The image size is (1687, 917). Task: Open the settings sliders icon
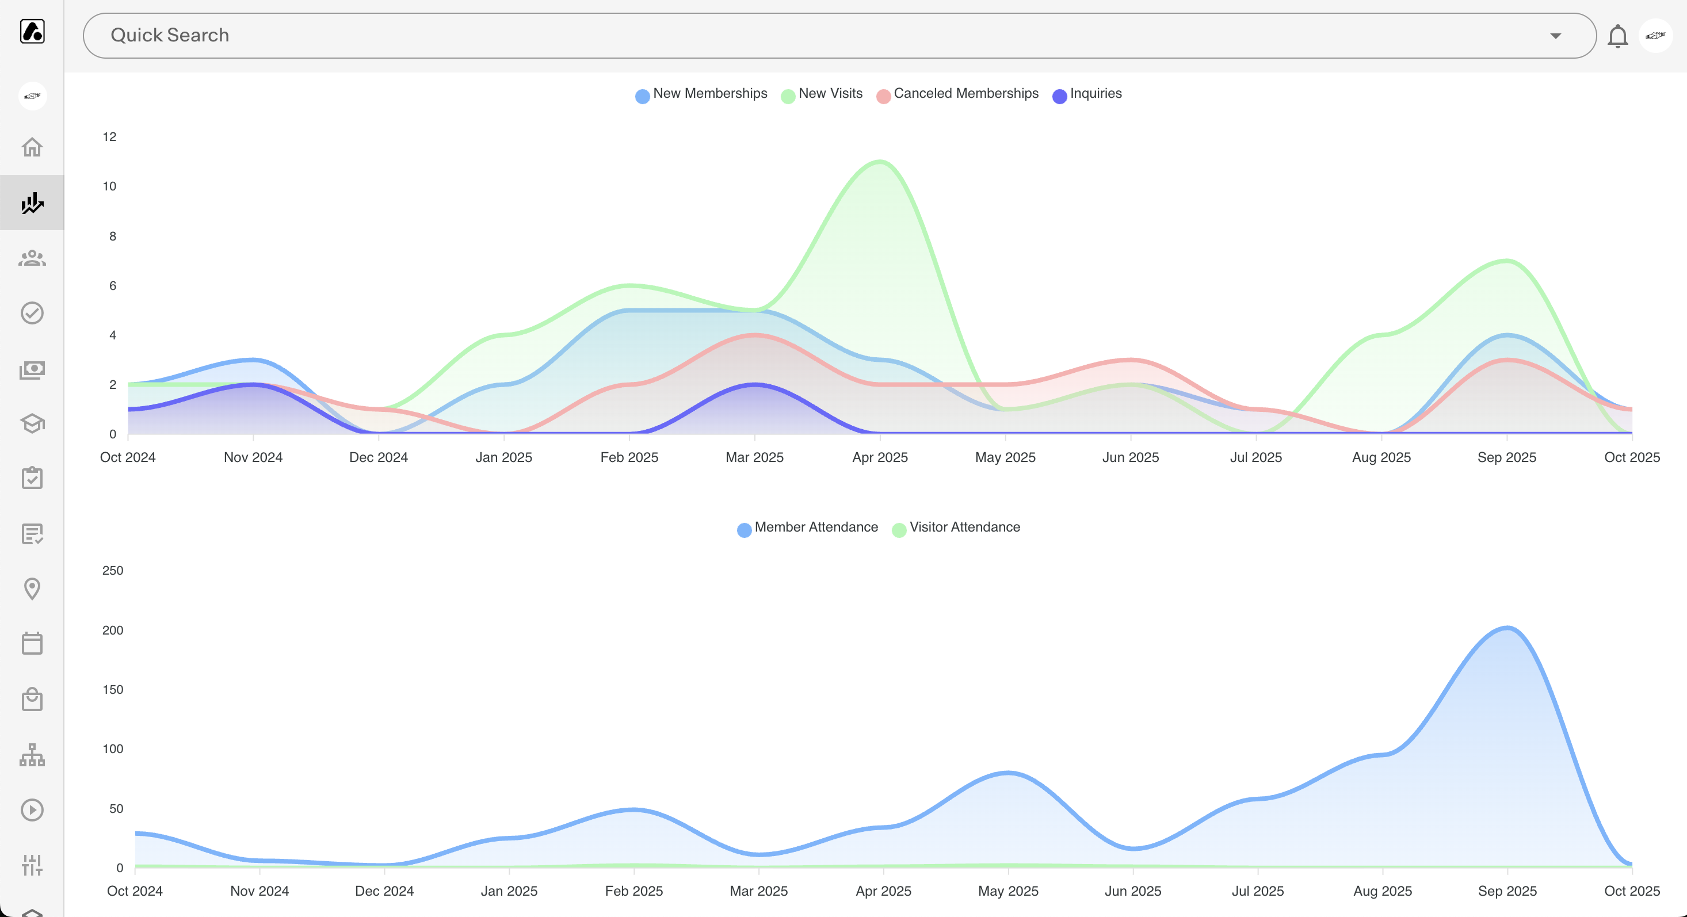pos(32,865)
